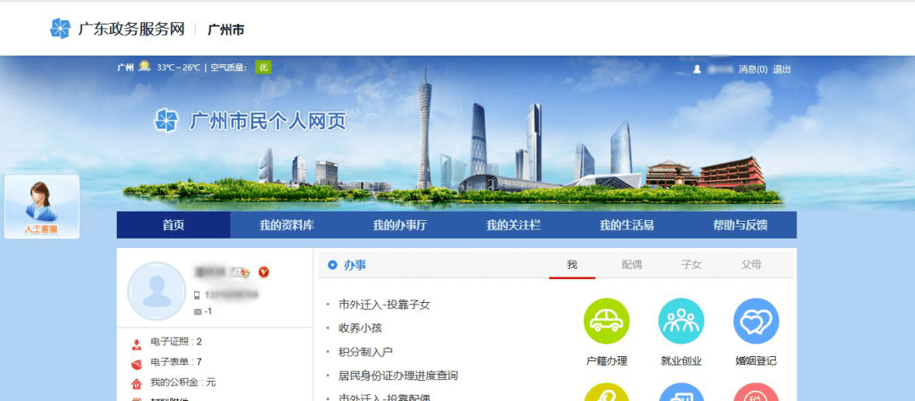This screenshot has height=401, width=915.
Task: Open the 积分制入户 service link
Action: tap(366, 352)
